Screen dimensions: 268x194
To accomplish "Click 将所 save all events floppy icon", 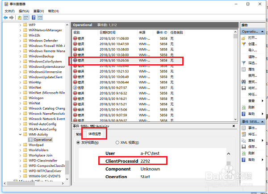I will coord(243,88).
